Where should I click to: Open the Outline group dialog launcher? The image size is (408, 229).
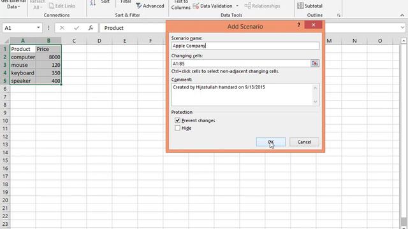point(339,15)
